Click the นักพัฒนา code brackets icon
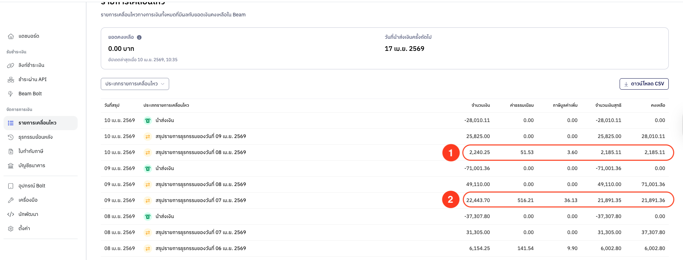 tap(11, 214)
